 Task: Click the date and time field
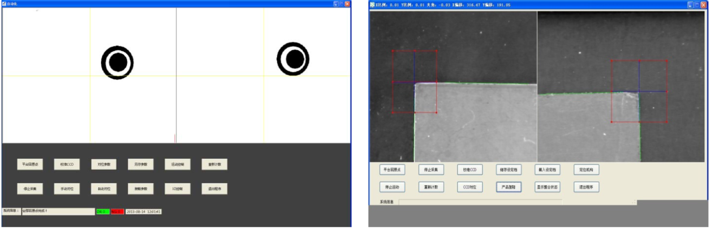tap(143, 211)
